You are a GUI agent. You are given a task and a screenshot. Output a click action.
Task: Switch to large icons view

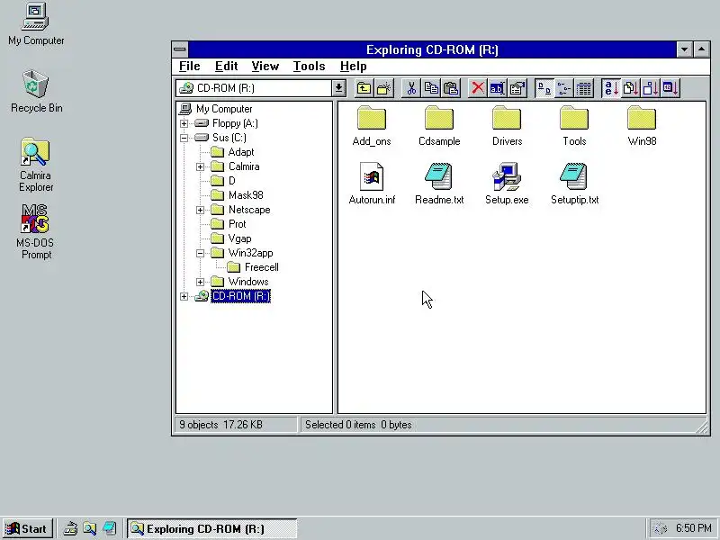click(x=544, y=87)
